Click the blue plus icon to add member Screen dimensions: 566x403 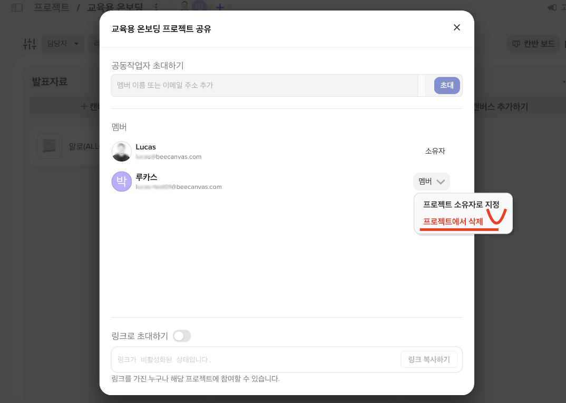pos(220,7)
